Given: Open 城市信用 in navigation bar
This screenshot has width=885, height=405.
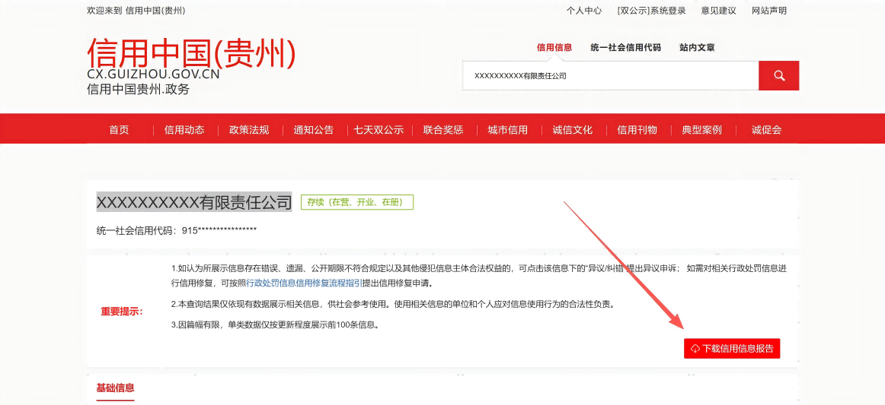Looking at the screenshot, I should (508, 130).
